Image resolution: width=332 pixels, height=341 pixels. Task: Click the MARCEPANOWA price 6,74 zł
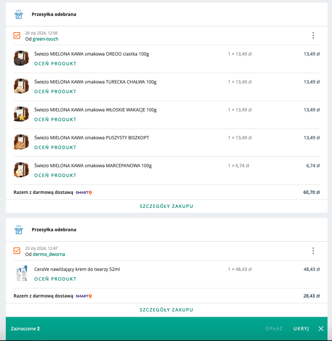(x=313, y=166)
